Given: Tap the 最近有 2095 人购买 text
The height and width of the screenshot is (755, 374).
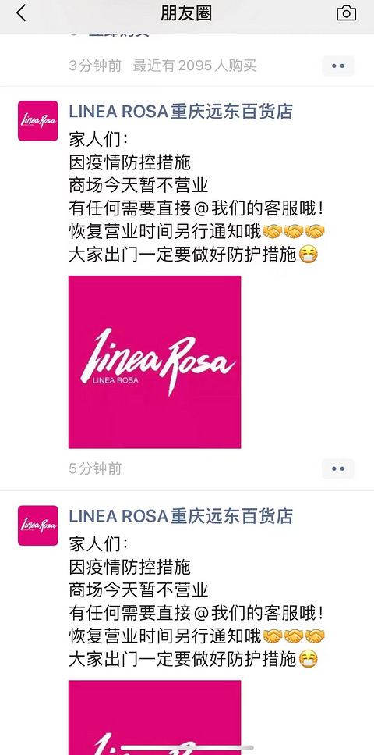Looking at the screenshot, I should (195, 66).
